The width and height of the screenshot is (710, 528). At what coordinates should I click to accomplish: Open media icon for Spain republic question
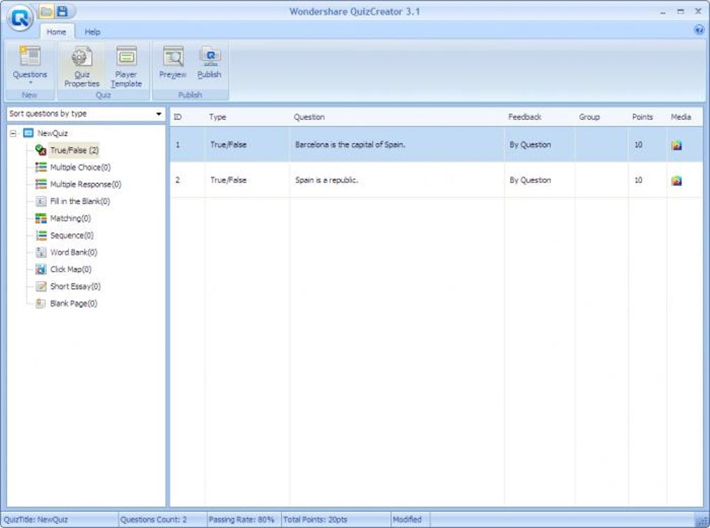click(677, 180)
